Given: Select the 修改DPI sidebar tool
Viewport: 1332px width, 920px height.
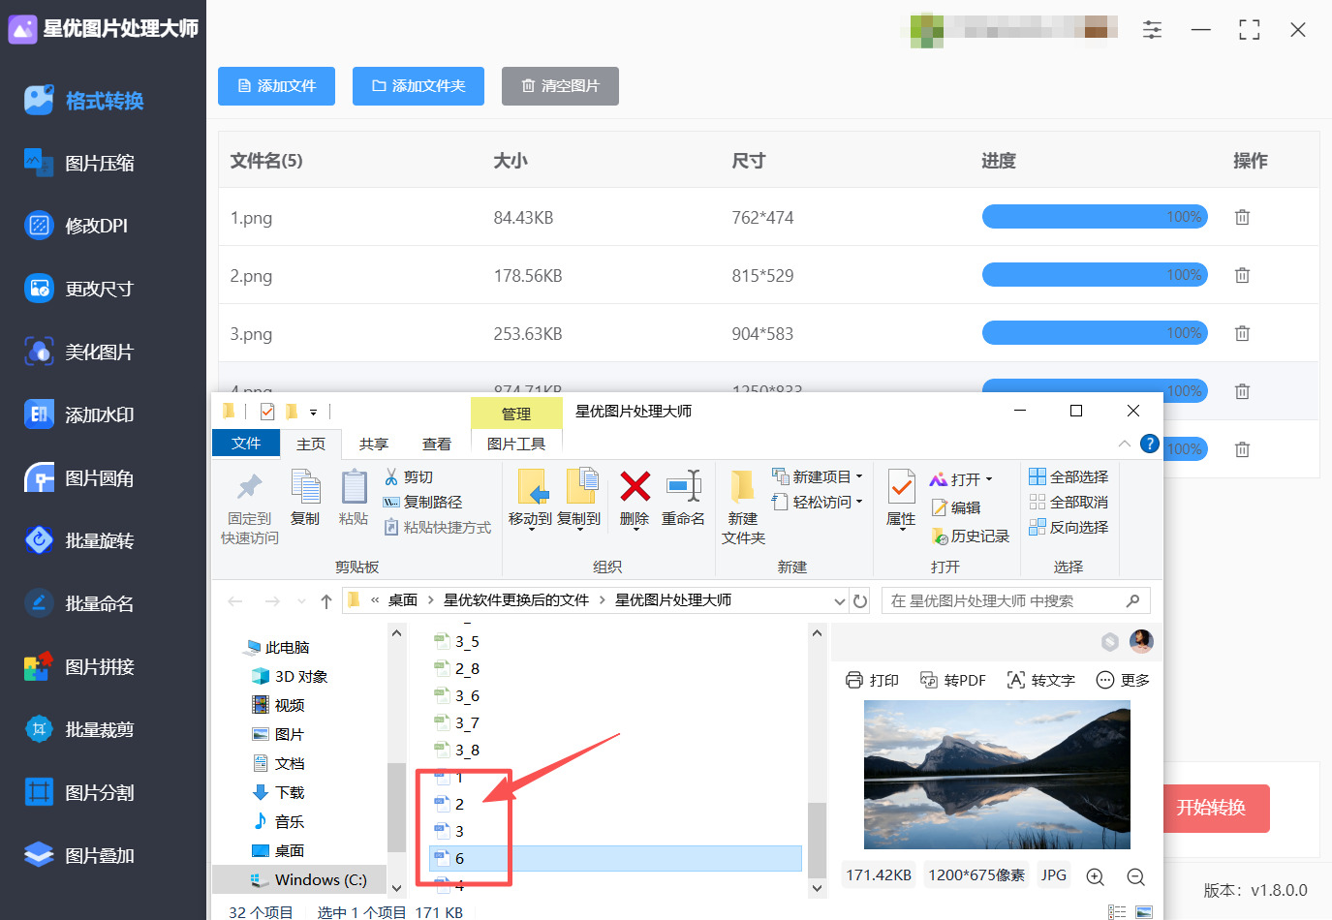Looking at the screenshot, I should pos(77,227).
